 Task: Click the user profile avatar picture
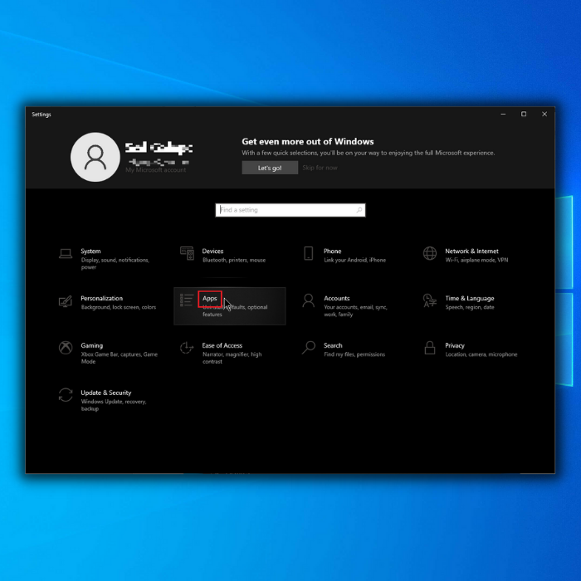[x=95, y=157]
